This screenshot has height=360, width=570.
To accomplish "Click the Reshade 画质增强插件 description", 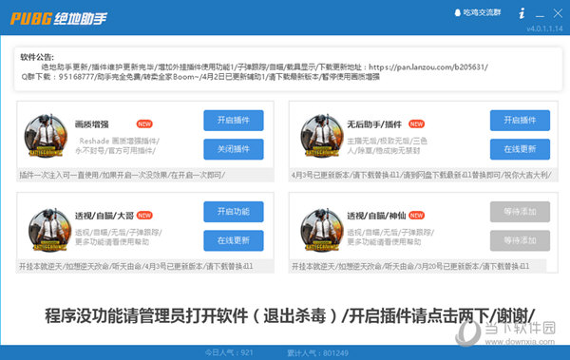I will [118, 145].
